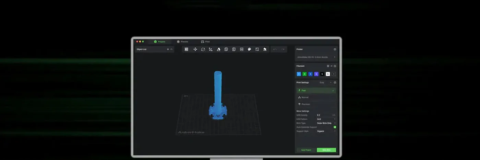Edit the Infill Density value field
The height and width of the screenshot is (160, 480).
pos(326,115)
